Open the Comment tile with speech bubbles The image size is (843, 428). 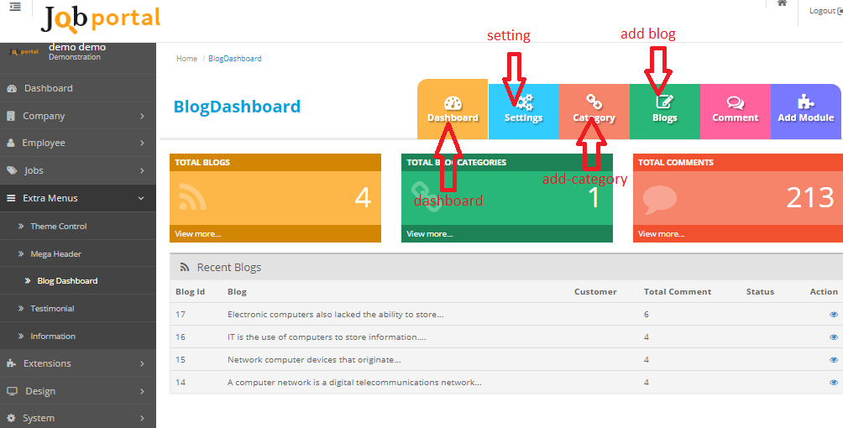735,109
